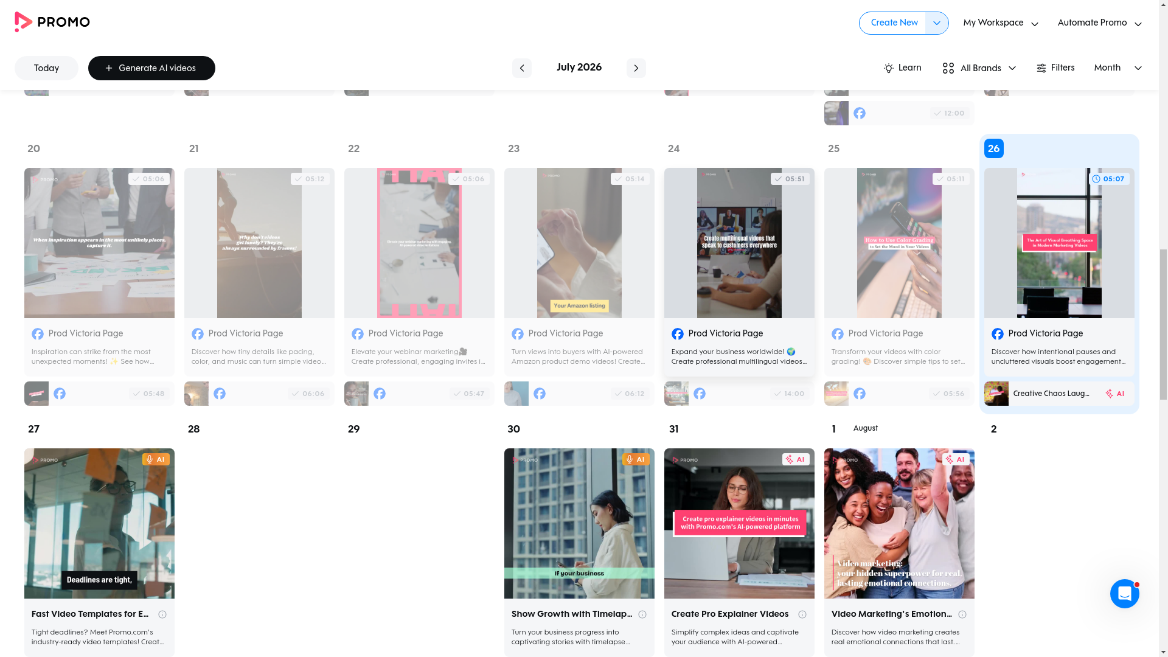The width and height of the screenshot is (1168, 657).
Task: Click the 05:07 scheduled time badge
Action: click(x=1110, y=179)
